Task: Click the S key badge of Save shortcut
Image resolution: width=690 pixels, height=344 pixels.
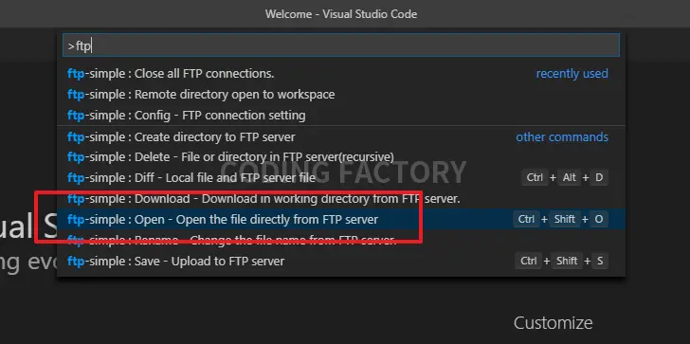Action: coord(600,261)
